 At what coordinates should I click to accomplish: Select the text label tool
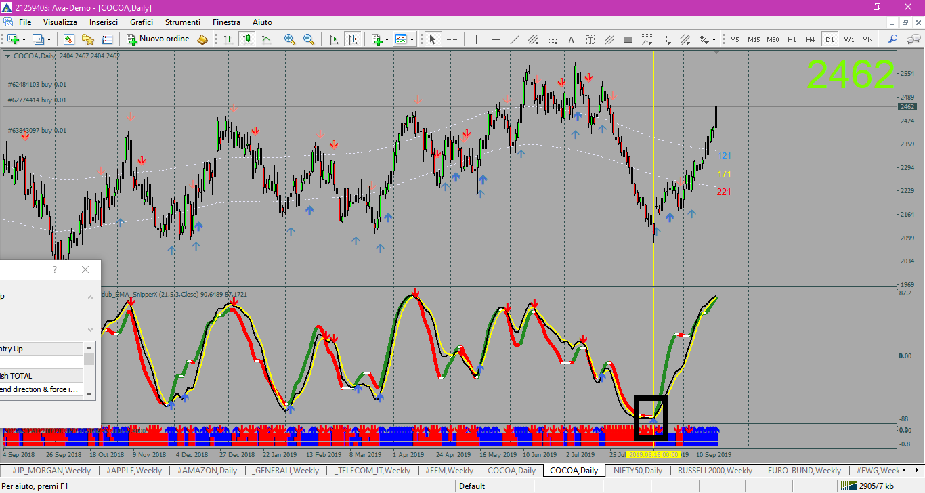(x=590, y=39)
